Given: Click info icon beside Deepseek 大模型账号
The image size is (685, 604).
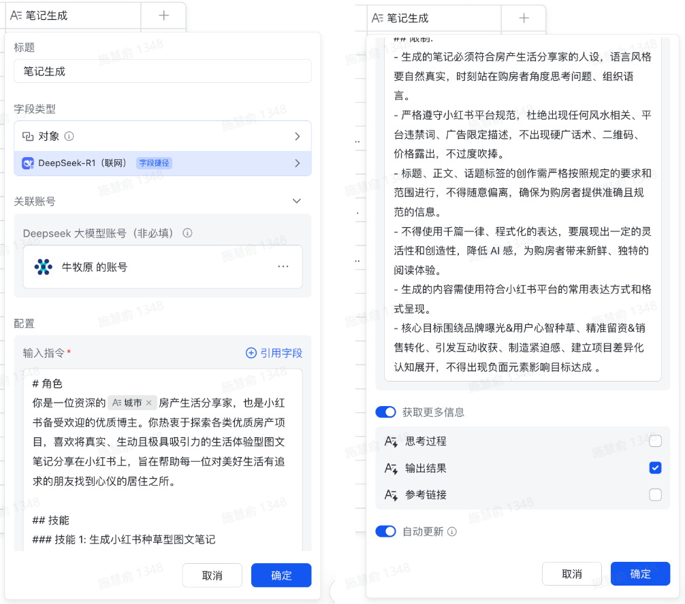Looking at the screenshot, I should coord(187,233).
